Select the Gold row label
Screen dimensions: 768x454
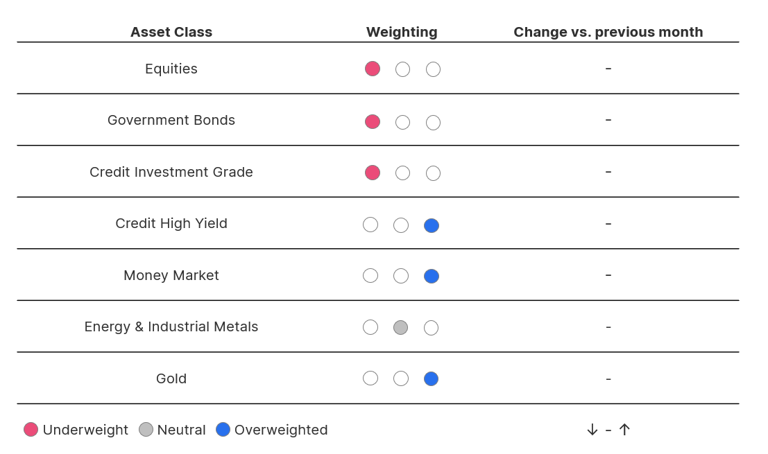click(171, 378)
